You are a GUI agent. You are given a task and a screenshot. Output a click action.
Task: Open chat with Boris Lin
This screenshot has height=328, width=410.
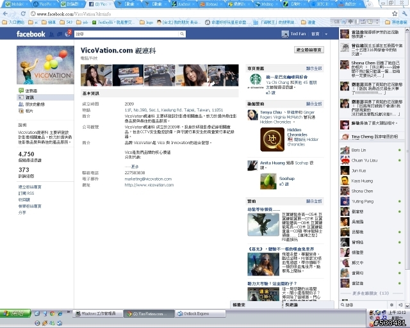click(x=372, y=150)
